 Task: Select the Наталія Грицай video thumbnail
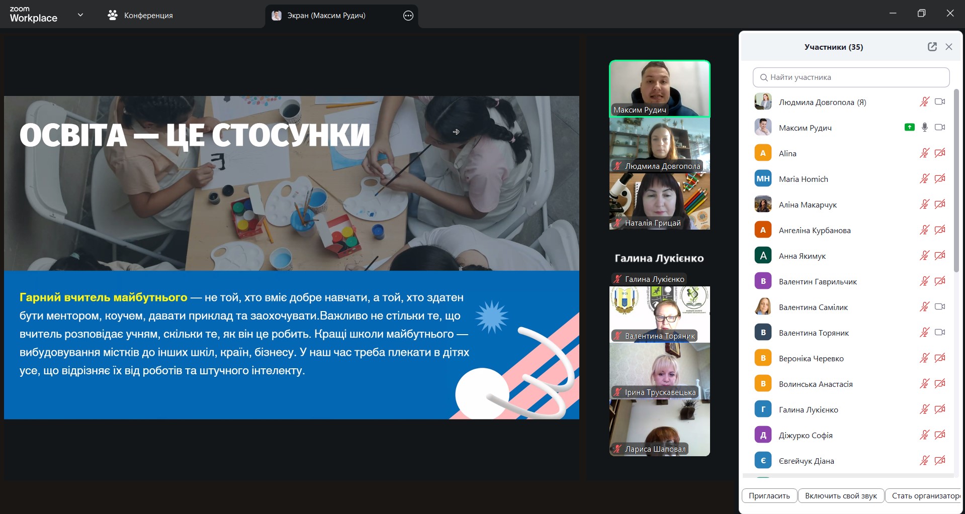pos(659,201)
